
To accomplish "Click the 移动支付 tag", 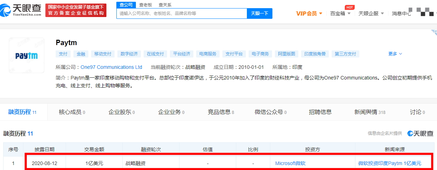I will (103, 54).
